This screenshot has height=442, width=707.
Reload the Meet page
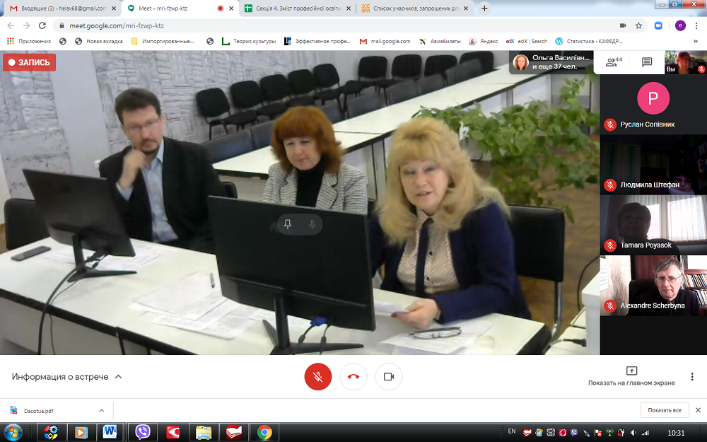pyautogui.click(x=42, y=25)
